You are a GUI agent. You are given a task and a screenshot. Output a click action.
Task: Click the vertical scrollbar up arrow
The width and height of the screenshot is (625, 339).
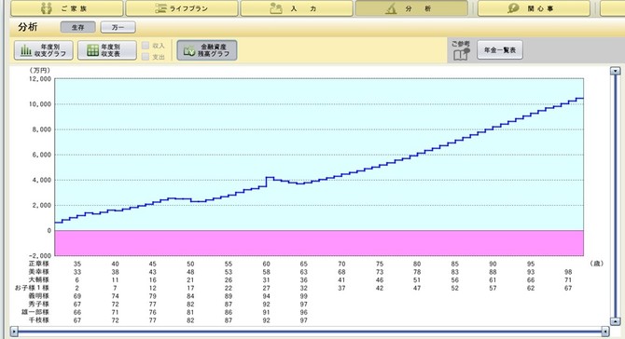pos(615,71)
